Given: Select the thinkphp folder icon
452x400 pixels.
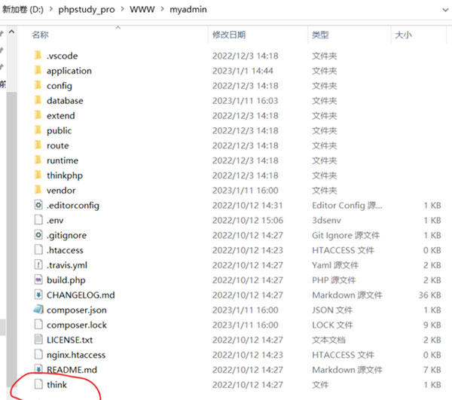Looking at the screenshot, I should coord(38,174).
